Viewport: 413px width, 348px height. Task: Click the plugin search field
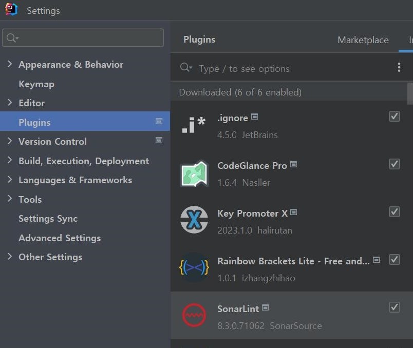[288, 68]
